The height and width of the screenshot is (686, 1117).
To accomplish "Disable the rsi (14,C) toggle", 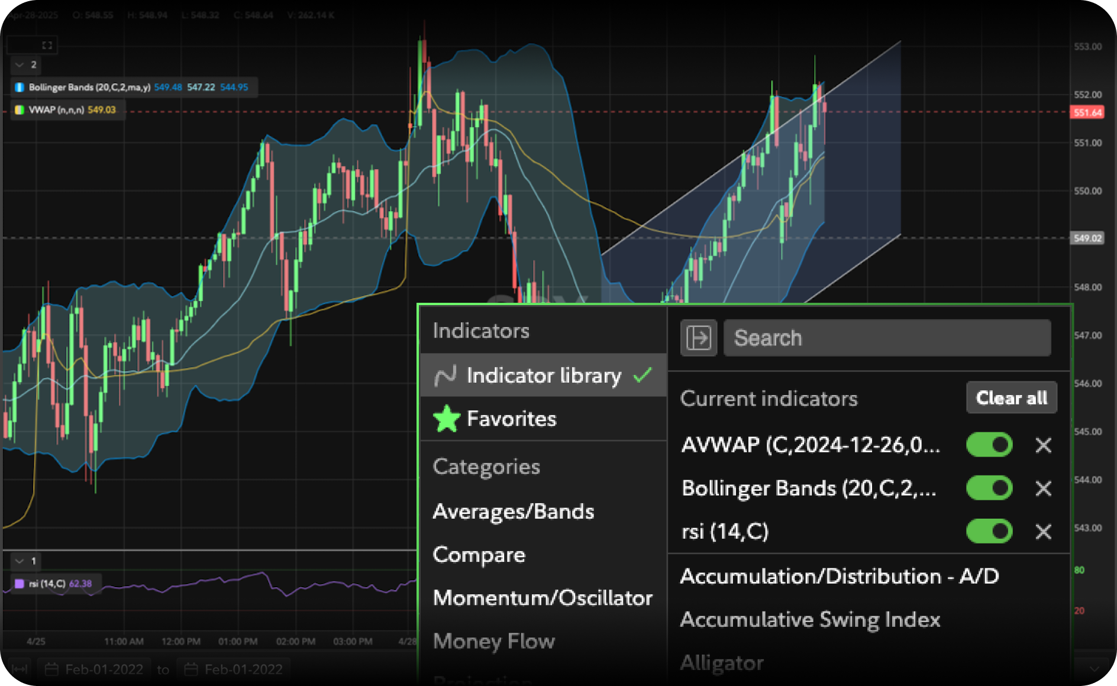I will 989,532.
